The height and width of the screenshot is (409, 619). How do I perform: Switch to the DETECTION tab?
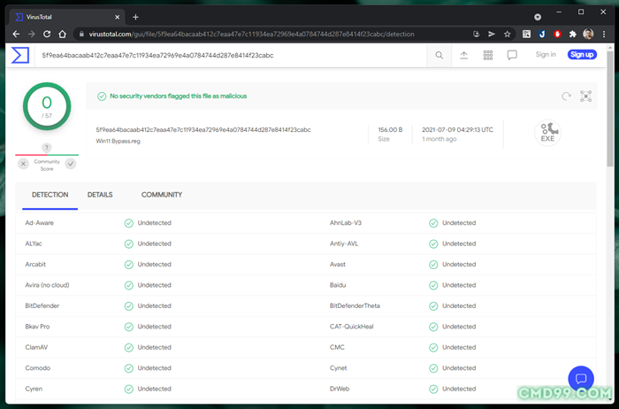[50, 195]
